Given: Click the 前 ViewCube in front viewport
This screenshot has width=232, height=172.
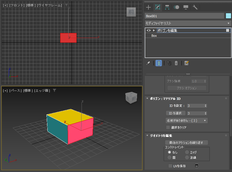Looking at the screenshot, I should point(131,12).
